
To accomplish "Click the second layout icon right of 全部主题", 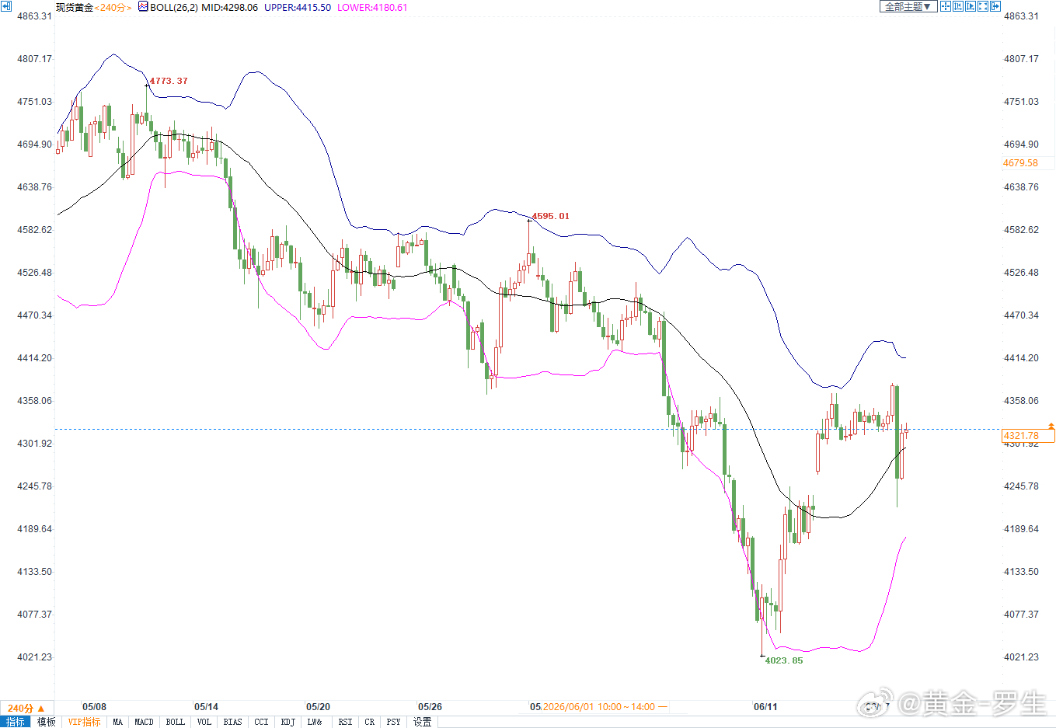I will [958, 7].
